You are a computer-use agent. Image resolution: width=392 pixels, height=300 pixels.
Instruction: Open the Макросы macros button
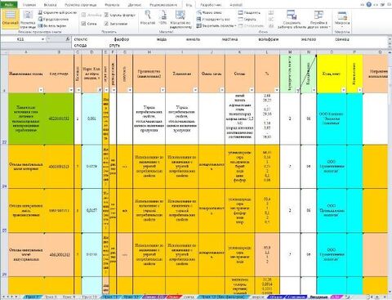point(342,19)
